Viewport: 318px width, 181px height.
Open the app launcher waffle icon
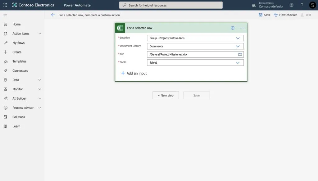[5, 5]
